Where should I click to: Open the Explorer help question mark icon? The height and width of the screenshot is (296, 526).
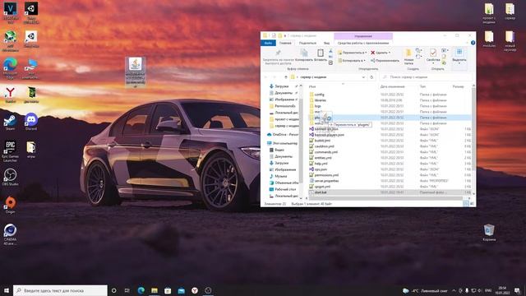click(473, 43)
